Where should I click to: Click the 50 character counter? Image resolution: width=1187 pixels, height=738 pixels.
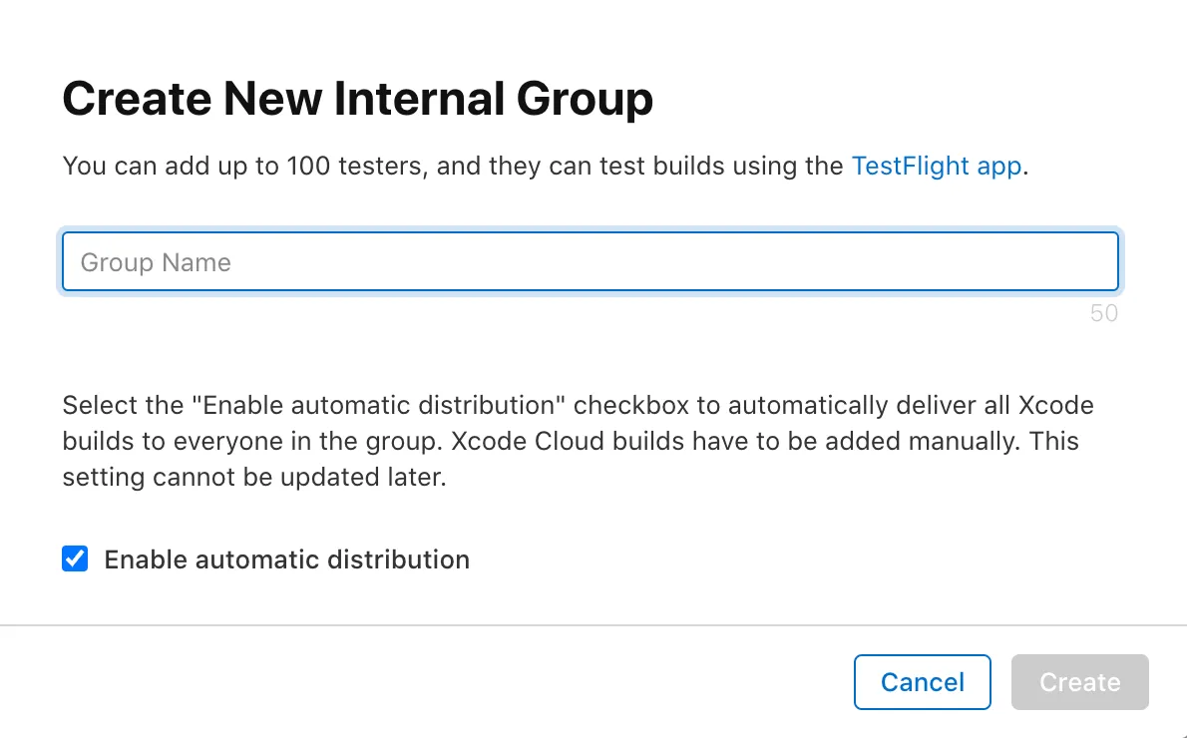click(1103, 313)
